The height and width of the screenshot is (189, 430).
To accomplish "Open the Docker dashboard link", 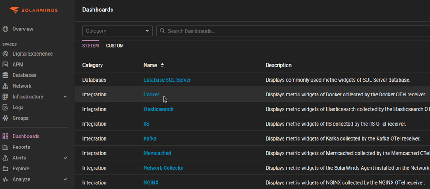I will coord(151,95).
